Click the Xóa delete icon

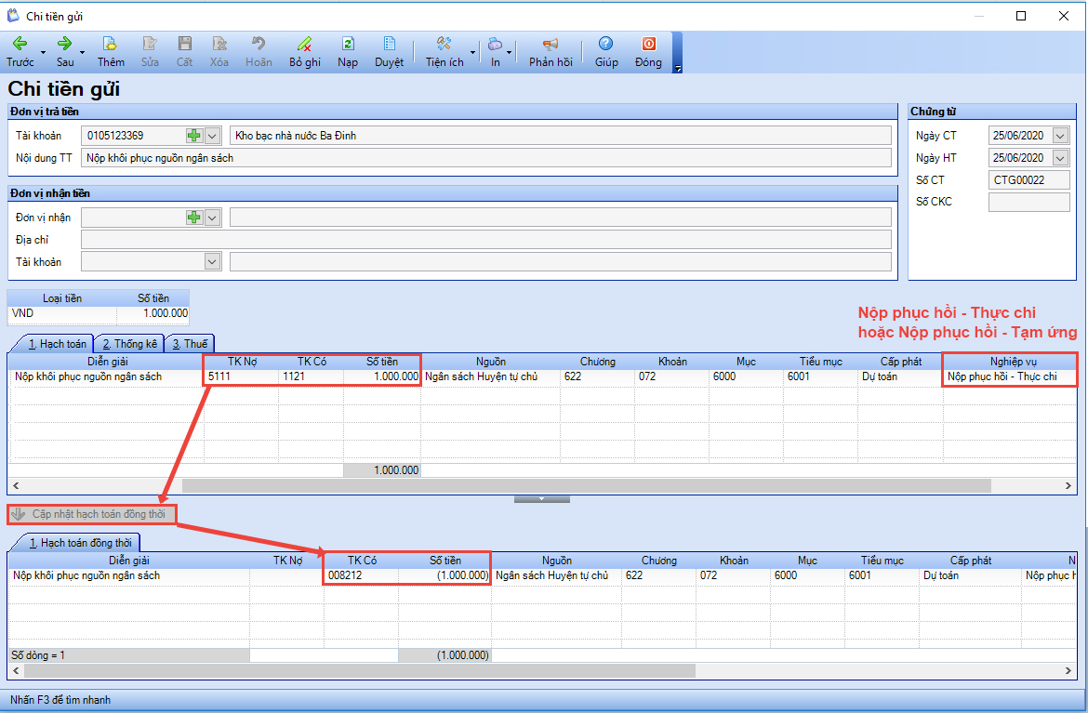pos(219,44)
